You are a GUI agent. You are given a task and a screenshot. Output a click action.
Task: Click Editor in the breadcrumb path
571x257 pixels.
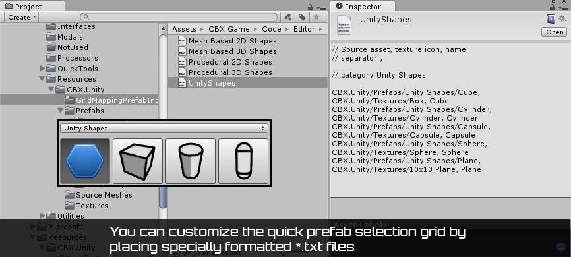pos(305,29)
